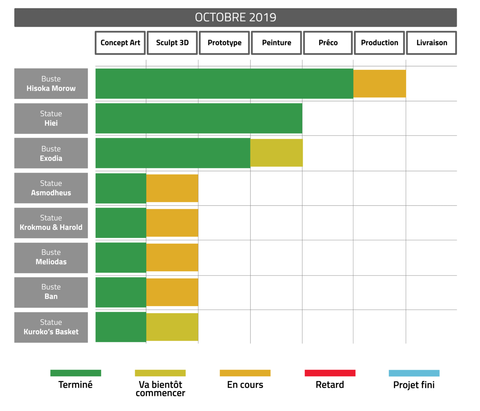Click the Préco column header
Viewport: 480px width, 411px height.
[328, 43]
